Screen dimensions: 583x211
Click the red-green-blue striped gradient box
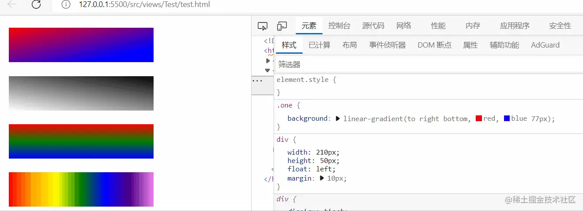(x=81, y=141)
